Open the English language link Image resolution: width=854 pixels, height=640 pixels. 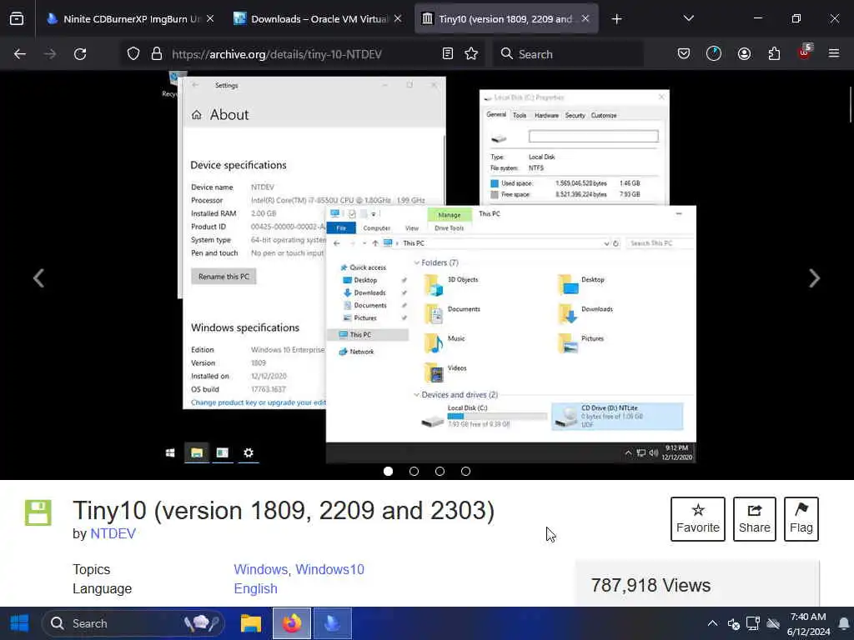(255, 589)
